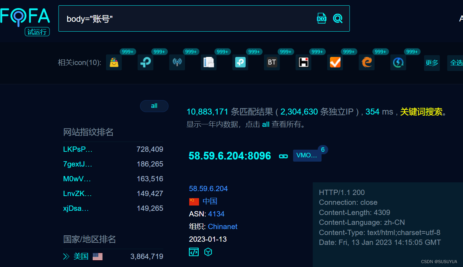Click the Date: Fri, 13 Jan 2023 header line
Image resolution: width=463 pixels, height=267 pixels.
point(380,242)
